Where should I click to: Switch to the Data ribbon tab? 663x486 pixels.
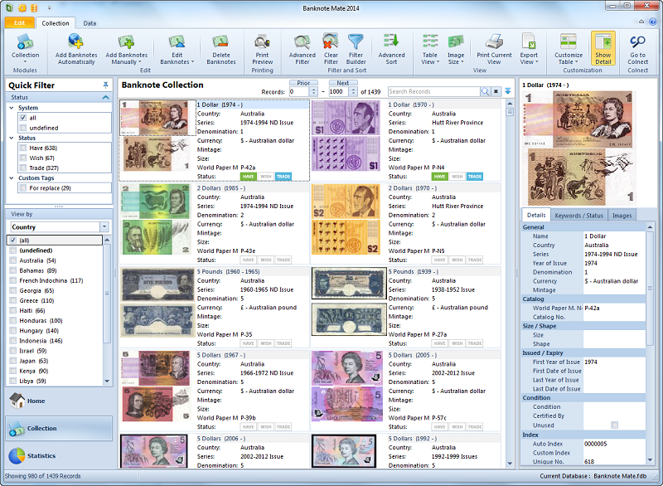90,23
